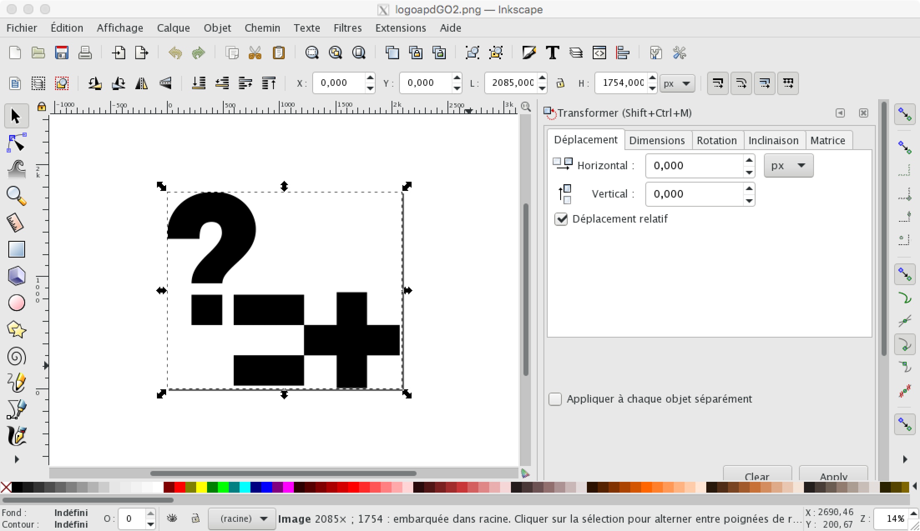The width and height of the screenshot is (920, 531).
Task: Close the Transformer panel
Action: point(863,113)
